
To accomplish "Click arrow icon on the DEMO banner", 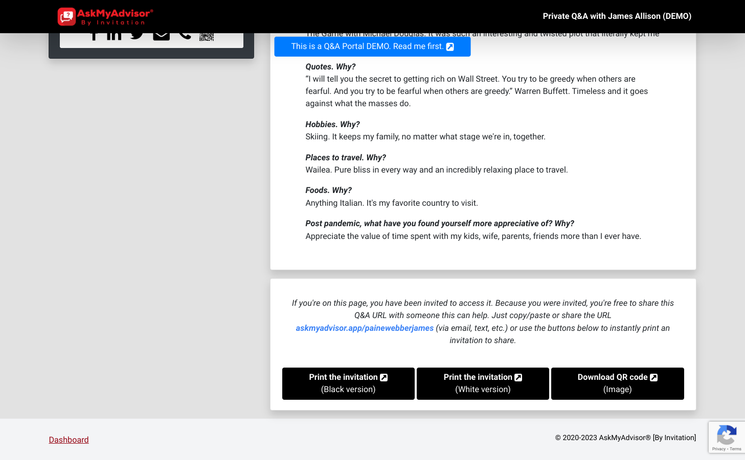I will click(x=450, y=47).
